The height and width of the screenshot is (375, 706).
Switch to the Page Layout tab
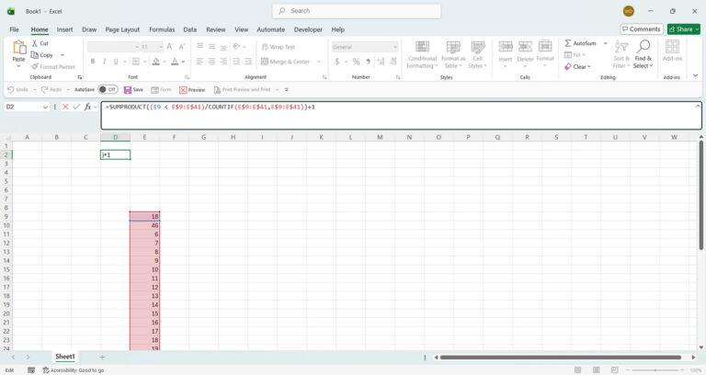tap(122, 29)
